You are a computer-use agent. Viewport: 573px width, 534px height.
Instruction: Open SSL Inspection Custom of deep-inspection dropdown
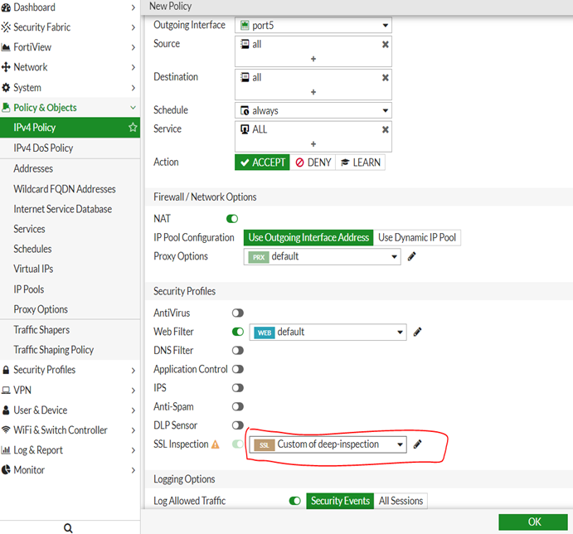click(328, 444)
